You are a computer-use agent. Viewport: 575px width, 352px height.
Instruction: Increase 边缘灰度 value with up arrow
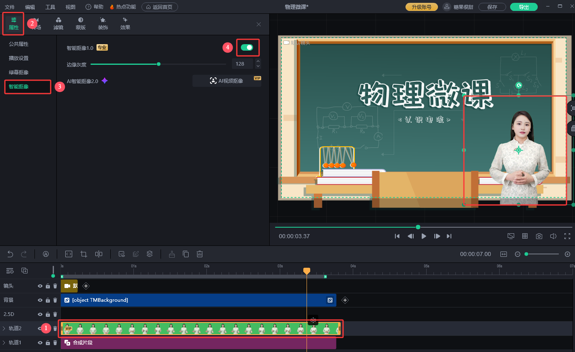[258, 61]
